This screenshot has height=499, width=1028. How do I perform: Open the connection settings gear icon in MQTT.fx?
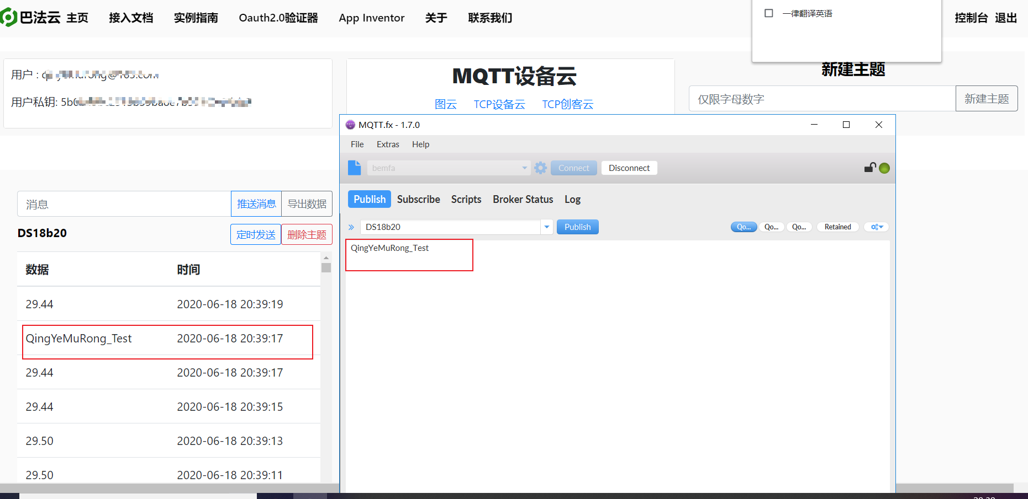[540, 168]
